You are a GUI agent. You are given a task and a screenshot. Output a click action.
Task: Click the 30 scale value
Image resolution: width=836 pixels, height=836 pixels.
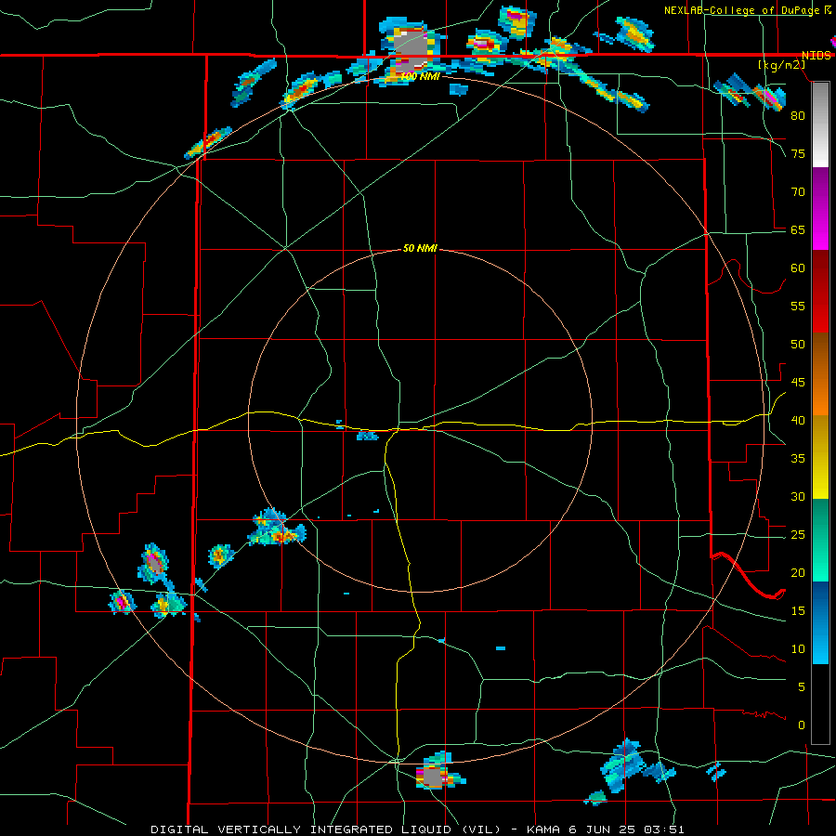(798, 496)
